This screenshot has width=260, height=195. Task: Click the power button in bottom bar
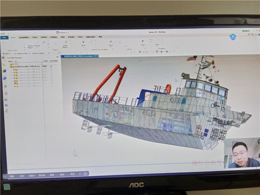(x=85, y=174)
